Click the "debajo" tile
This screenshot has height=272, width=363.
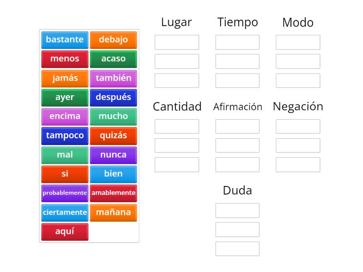click(113, 40)
